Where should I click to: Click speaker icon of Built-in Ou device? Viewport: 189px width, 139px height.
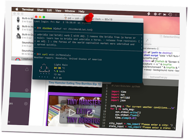[x=18, y=36]
